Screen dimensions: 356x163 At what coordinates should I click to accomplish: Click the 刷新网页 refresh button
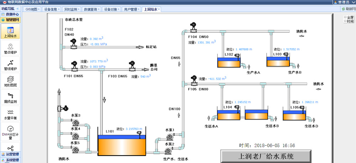point(347,9)
